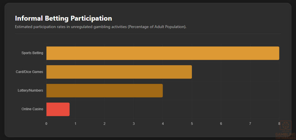296x140 pixels.
Task: Click the x-axis tick label 0
Action: click(46, 124)
